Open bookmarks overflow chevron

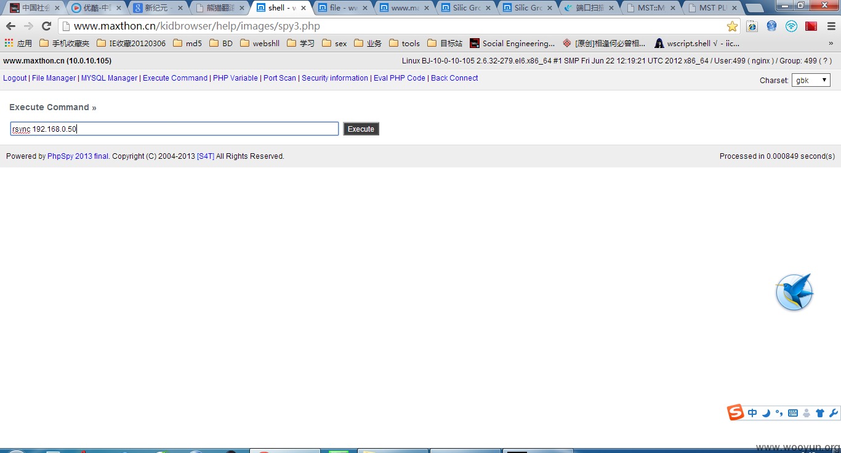(x=831, y=43)
